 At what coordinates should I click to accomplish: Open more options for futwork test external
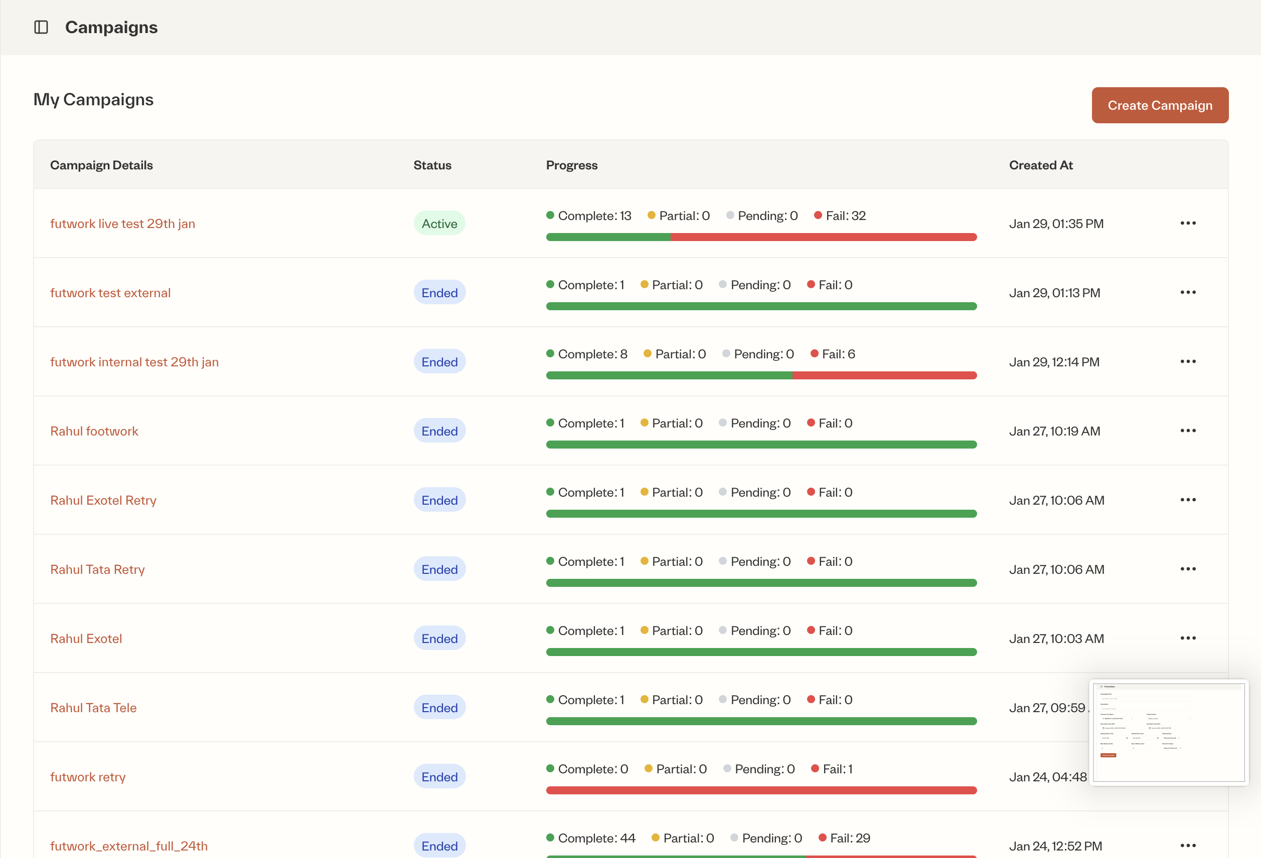(1188, 292)
